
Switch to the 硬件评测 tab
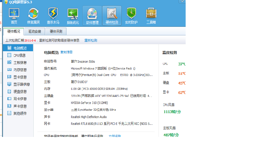tap(56, 32)
